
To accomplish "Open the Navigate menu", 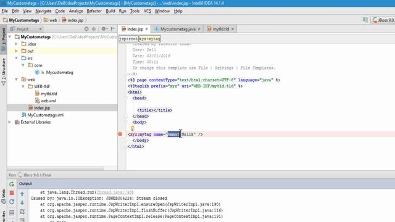I will (43, 11).
